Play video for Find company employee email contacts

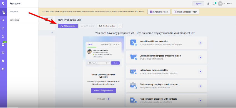point(200,86)
